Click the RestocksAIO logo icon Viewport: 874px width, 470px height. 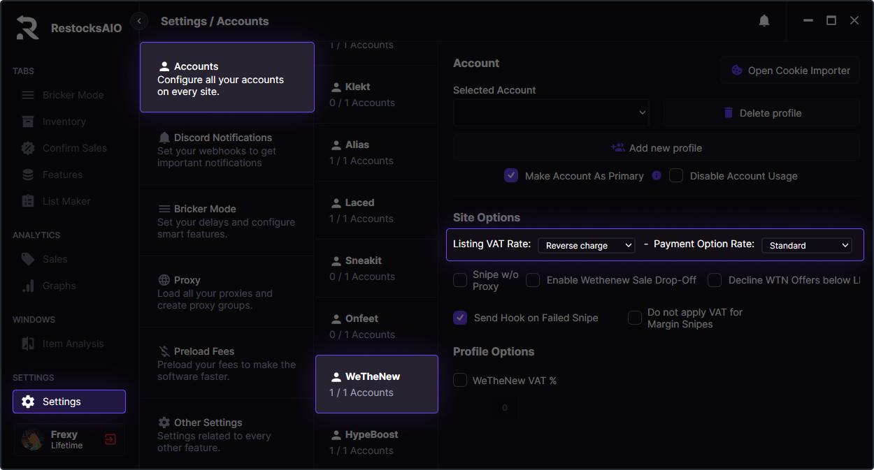coord(28,28)
